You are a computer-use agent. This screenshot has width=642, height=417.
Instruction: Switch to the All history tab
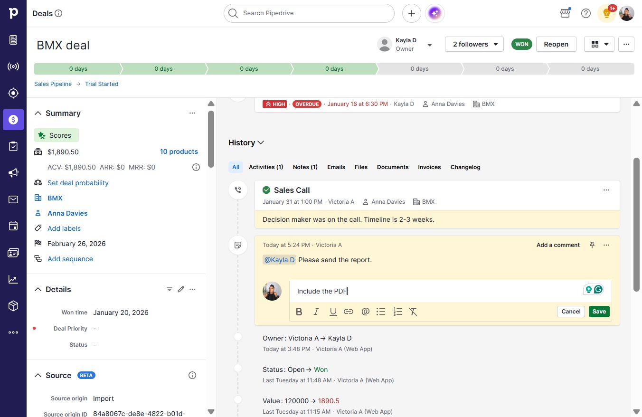(x=236, y=167)
